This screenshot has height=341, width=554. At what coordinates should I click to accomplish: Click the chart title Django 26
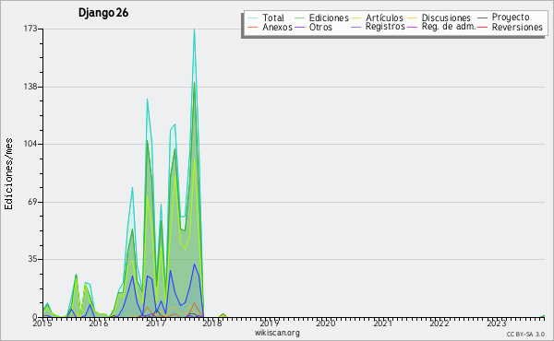click(103, 13)
